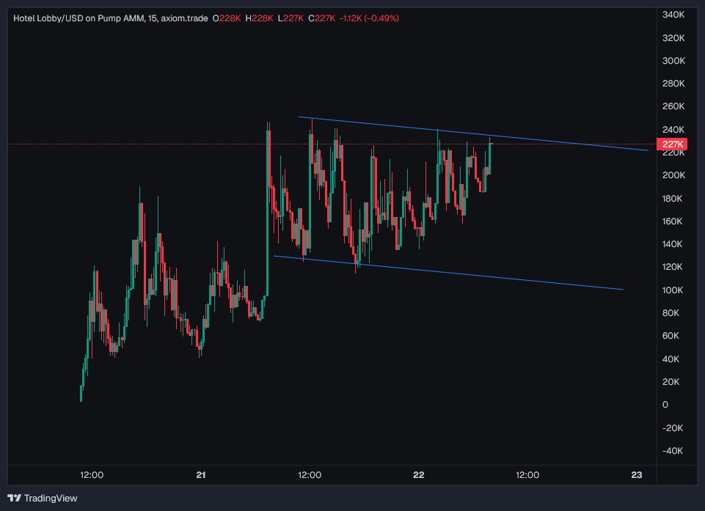
Task: Click the 100K price axis label
Action: (672, 290)
